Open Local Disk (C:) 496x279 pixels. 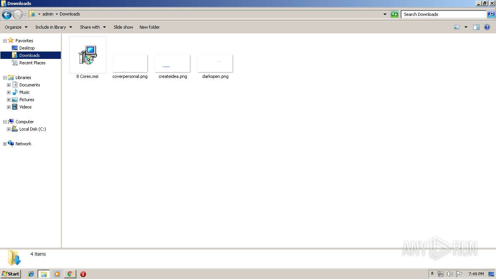(x=33, y=129)
